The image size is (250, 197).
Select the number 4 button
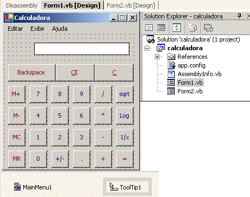(38, 116)
